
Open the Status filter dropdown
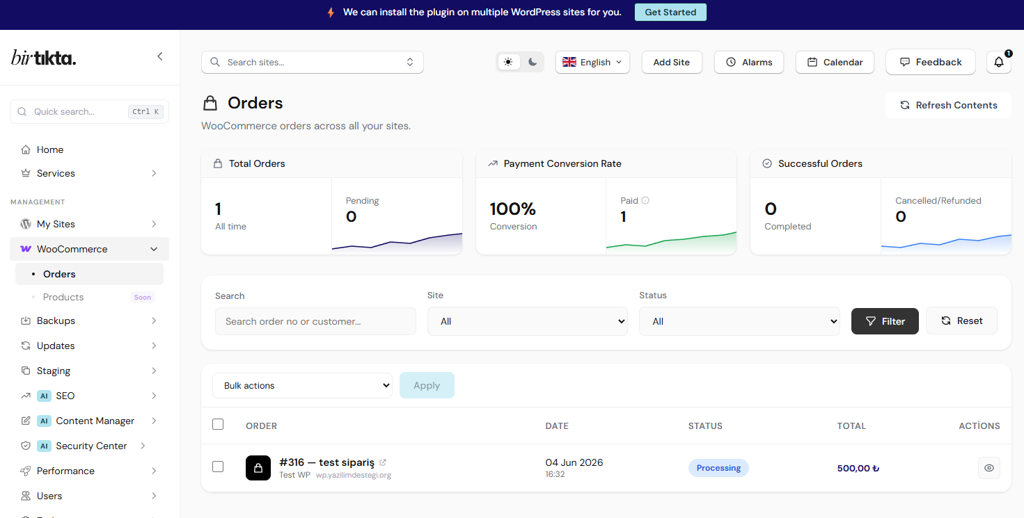point(739,321)
